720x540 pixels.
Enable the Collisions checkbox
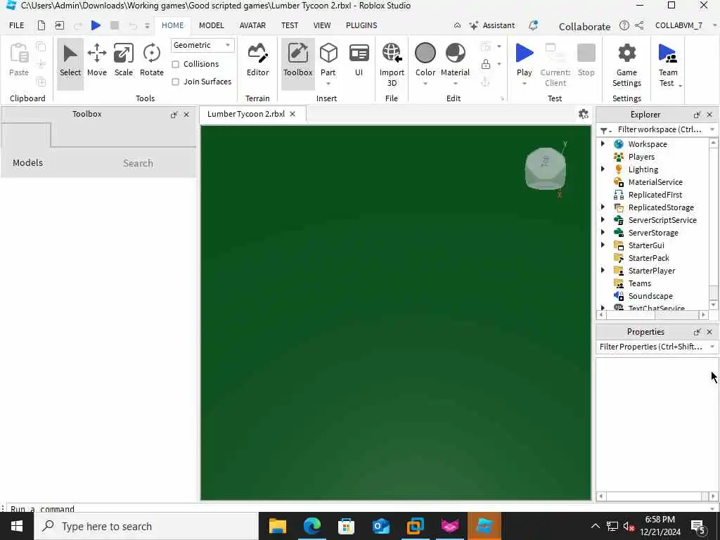click(175, 64)
